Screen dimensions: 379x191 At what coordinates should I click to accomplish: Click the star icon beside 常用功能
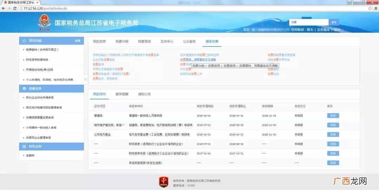coord(24,41)
